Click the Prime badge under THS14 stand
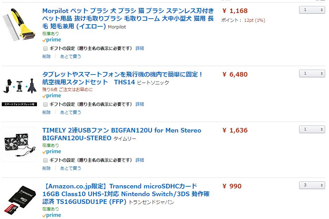Screen dimensions: 329x219 coord(52,96)
